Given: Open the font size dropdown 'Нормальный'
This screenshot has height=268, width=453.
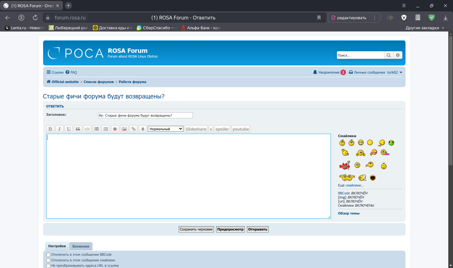Looking at the screenshot, I should click(165, 129).
